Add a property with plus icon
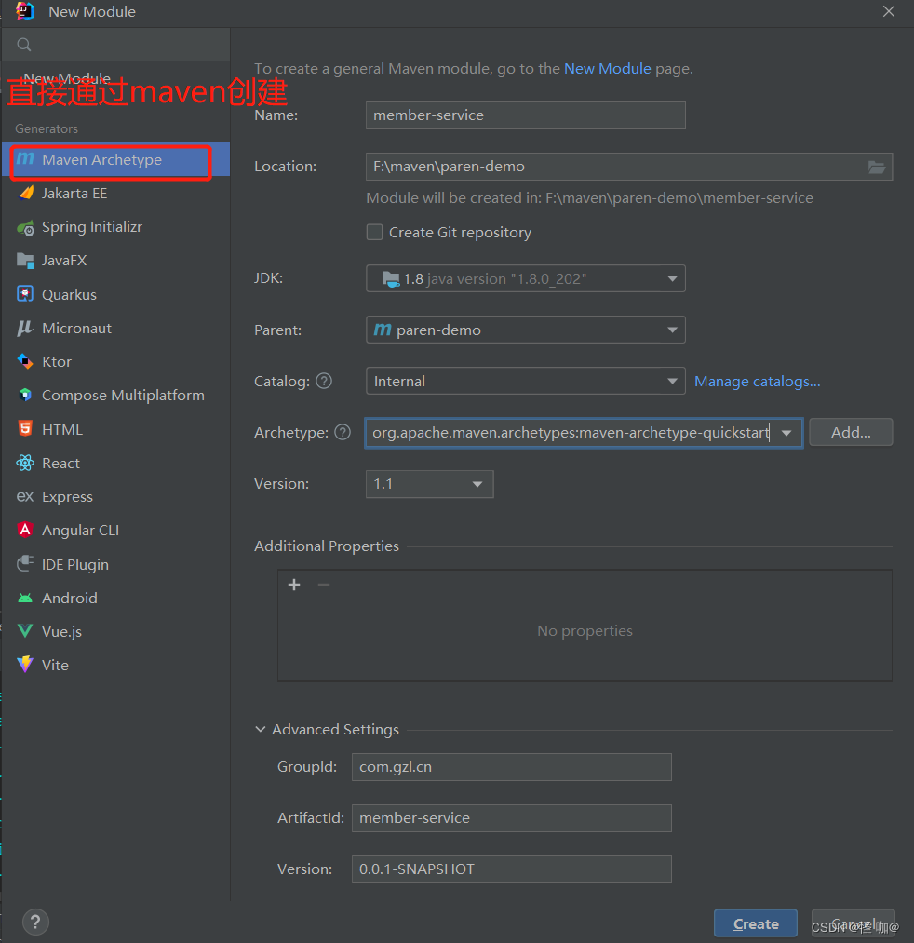 [x=294, y=585]
